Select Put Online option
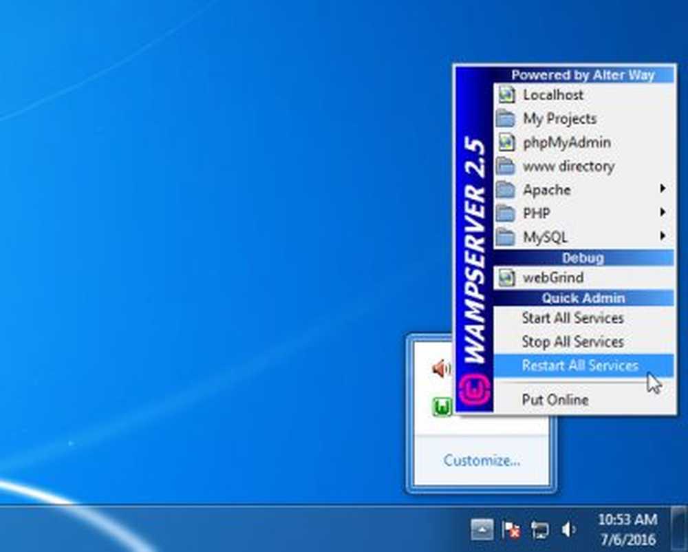 (583, 399)
